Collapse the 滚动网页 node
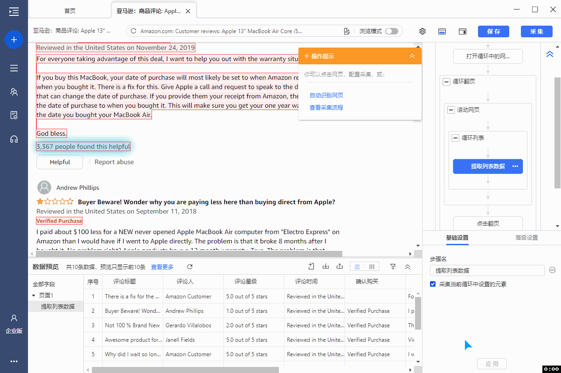 click(x=450, y=110)
